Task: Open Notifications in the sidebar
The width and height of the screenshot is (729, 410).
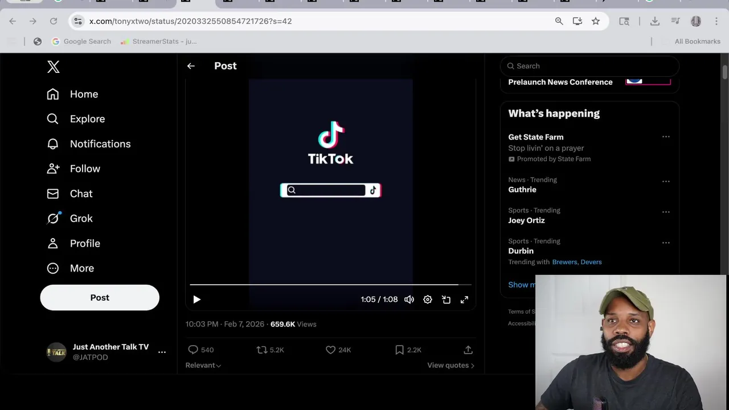Action: [89, 144]
